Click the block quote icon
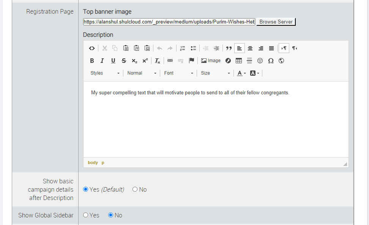 [x=229, y=48]
